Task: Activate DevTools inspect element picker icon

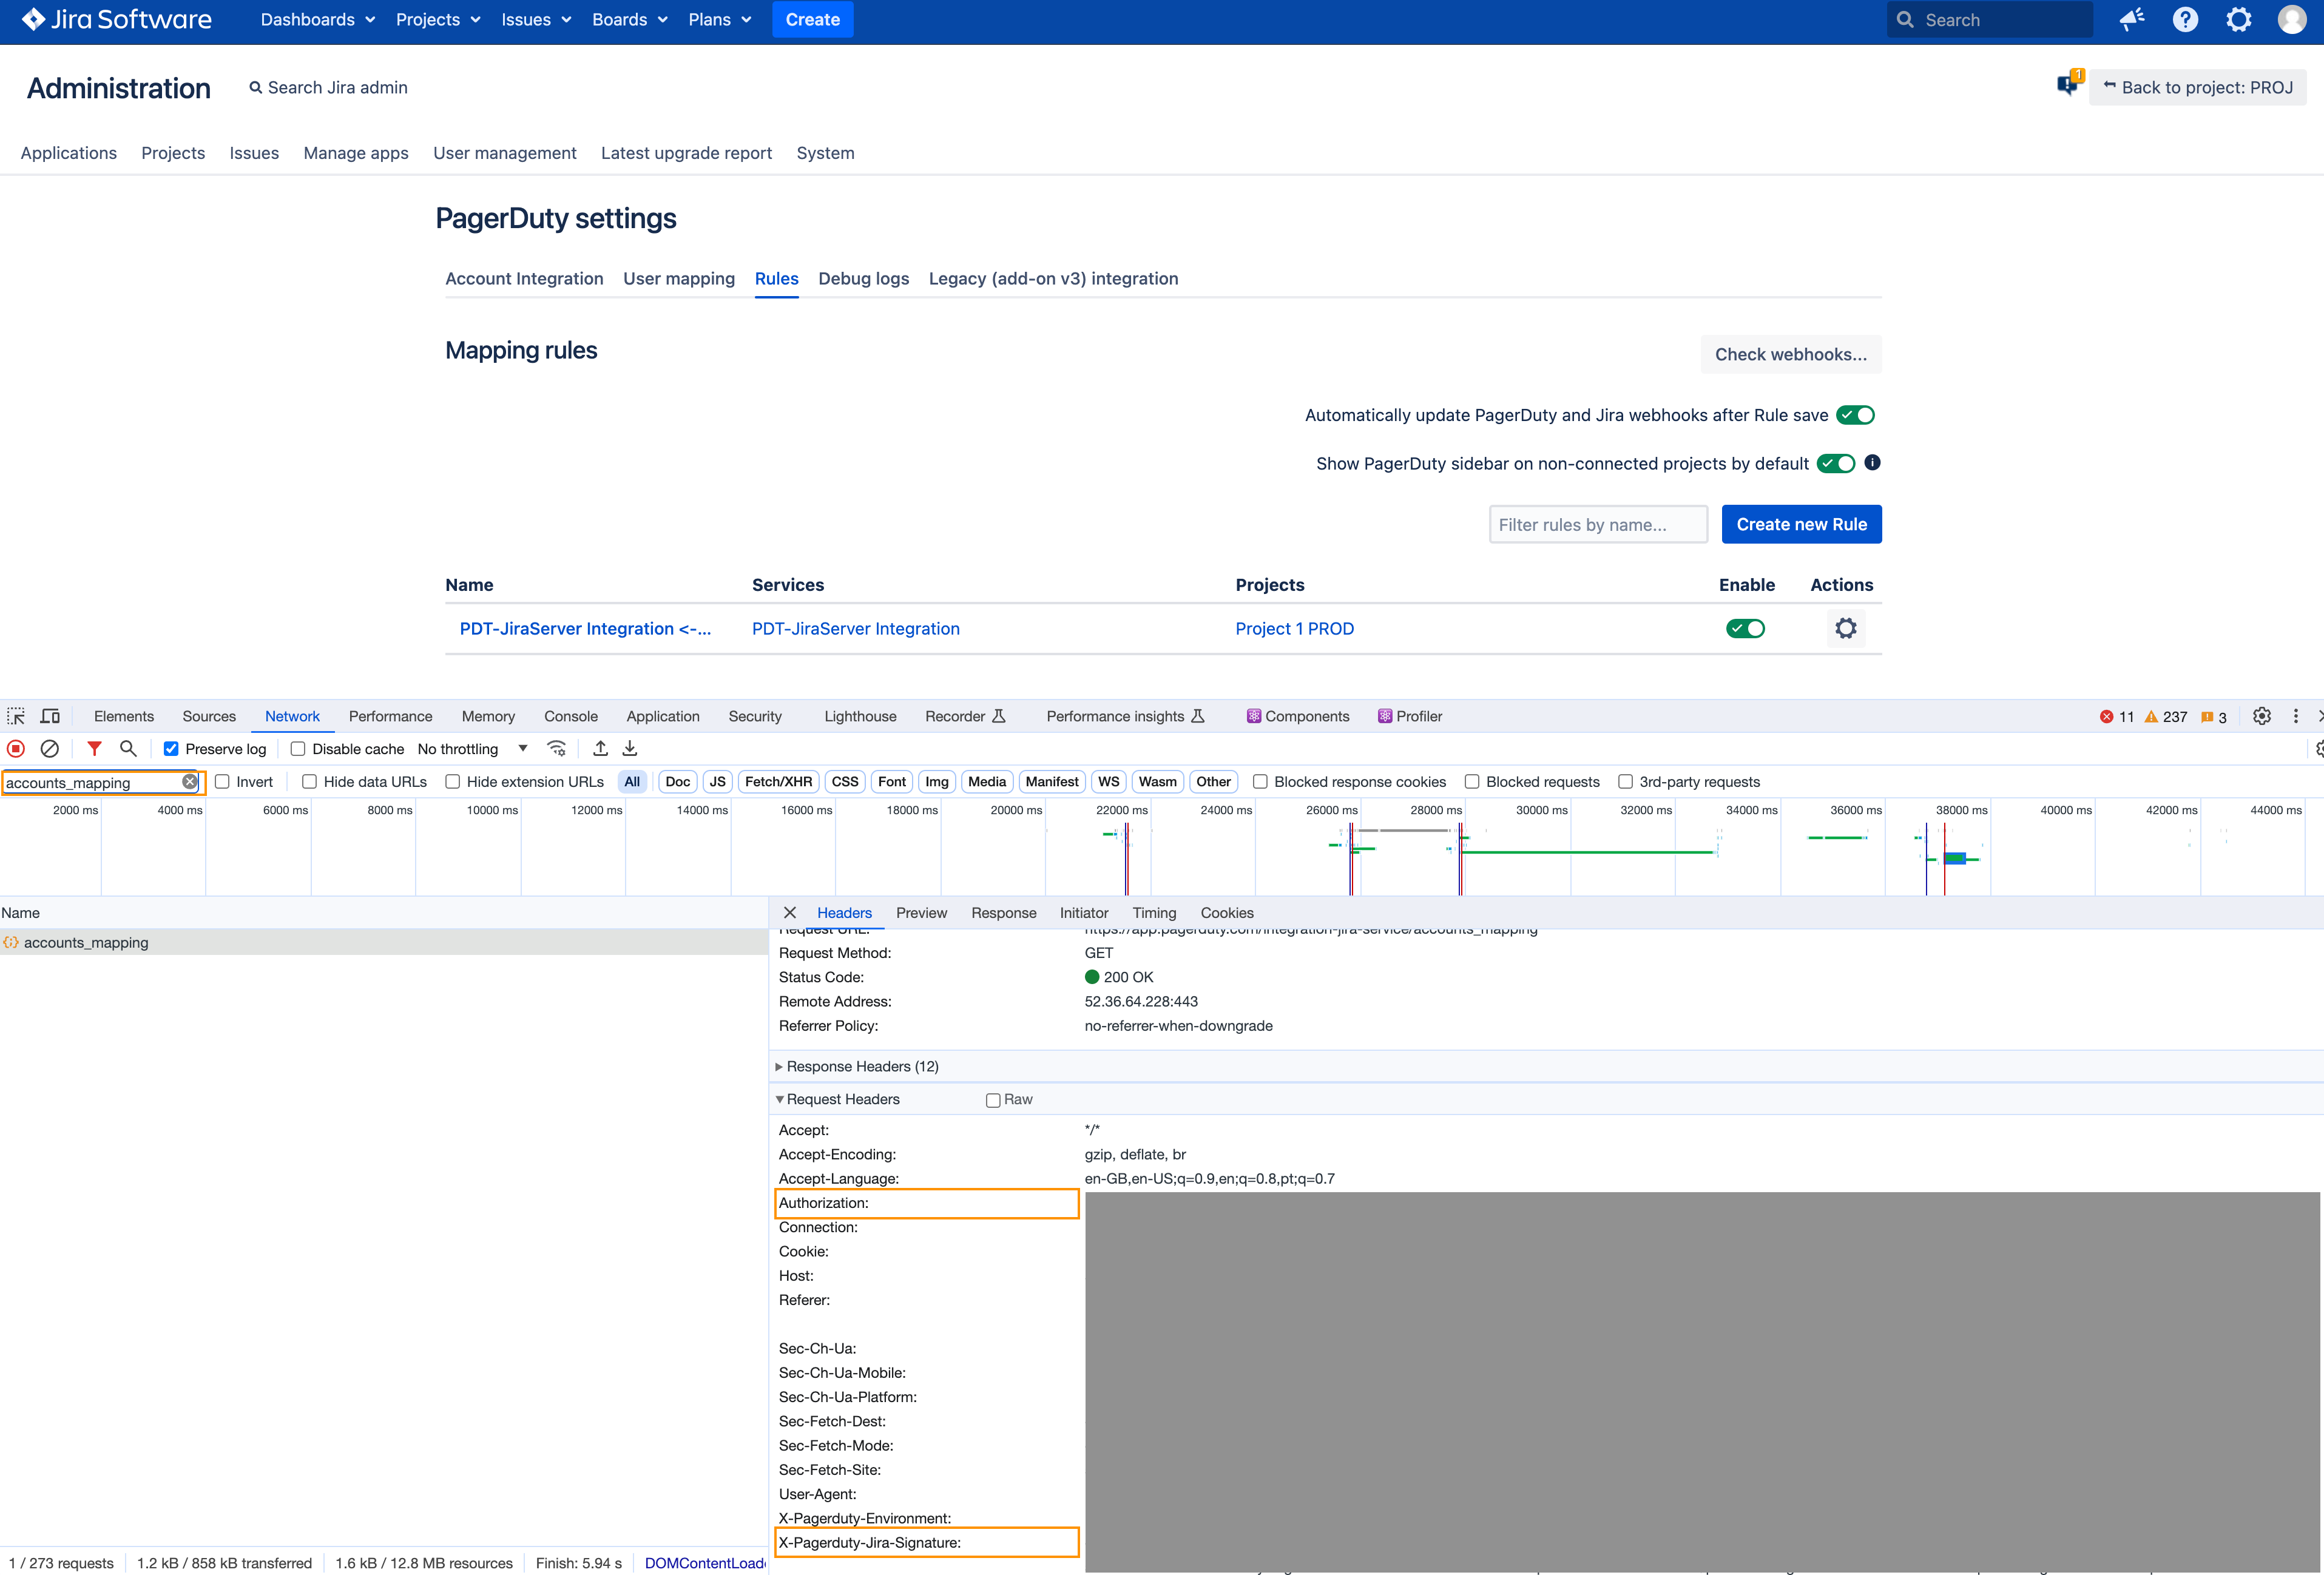Action: tap(16, 716)
